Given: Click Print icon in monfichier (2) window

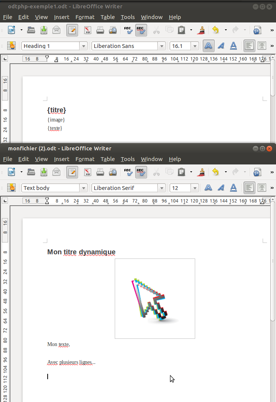Looking at the screenshot, I should [x=100, y=172].
